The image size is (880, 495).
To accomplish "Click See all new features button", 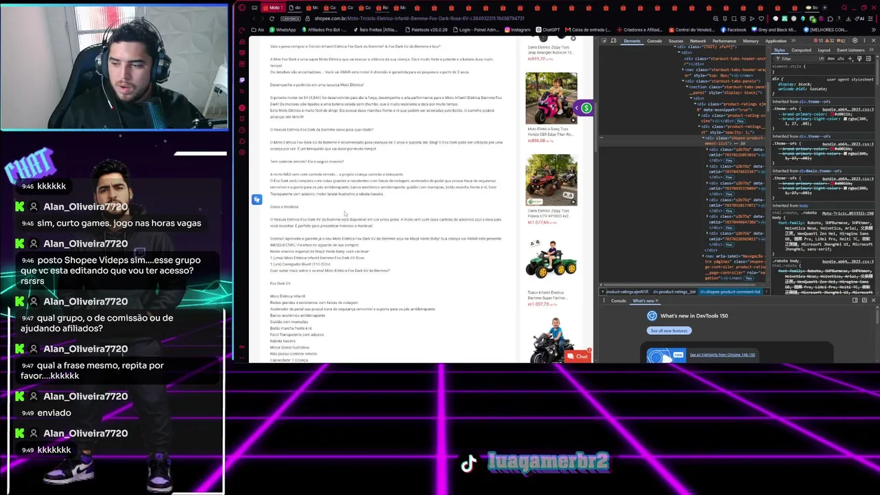I will [670, 331].
